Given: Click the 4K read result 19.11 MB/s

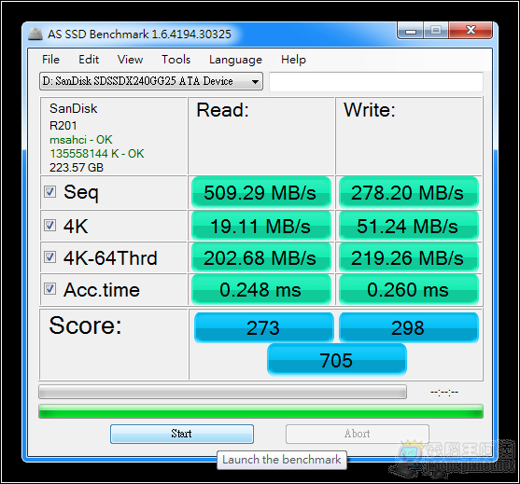Looking at the screenshot, I should (261, 226).
